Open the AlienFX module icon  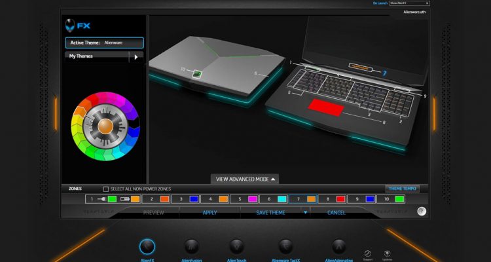(x=147, y=247)
